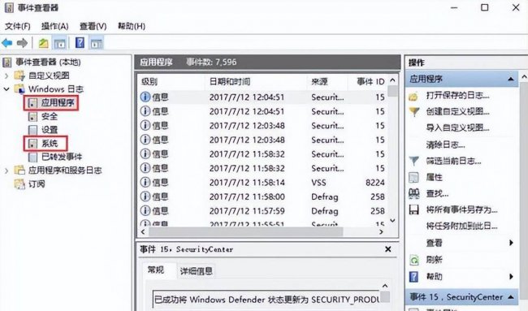Collapse the 事件 15, SecurityCenter actions section
The image size is (528, 311).
tap(510, 297)
